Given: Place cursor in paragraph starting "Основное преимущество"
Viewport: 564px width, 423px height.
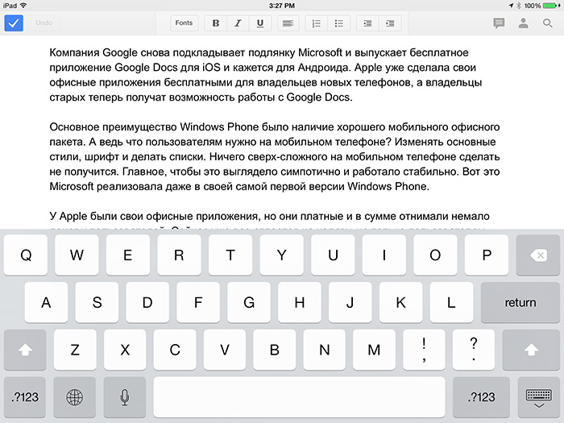Looking at the screenshot, I should (x=275, y=156).
